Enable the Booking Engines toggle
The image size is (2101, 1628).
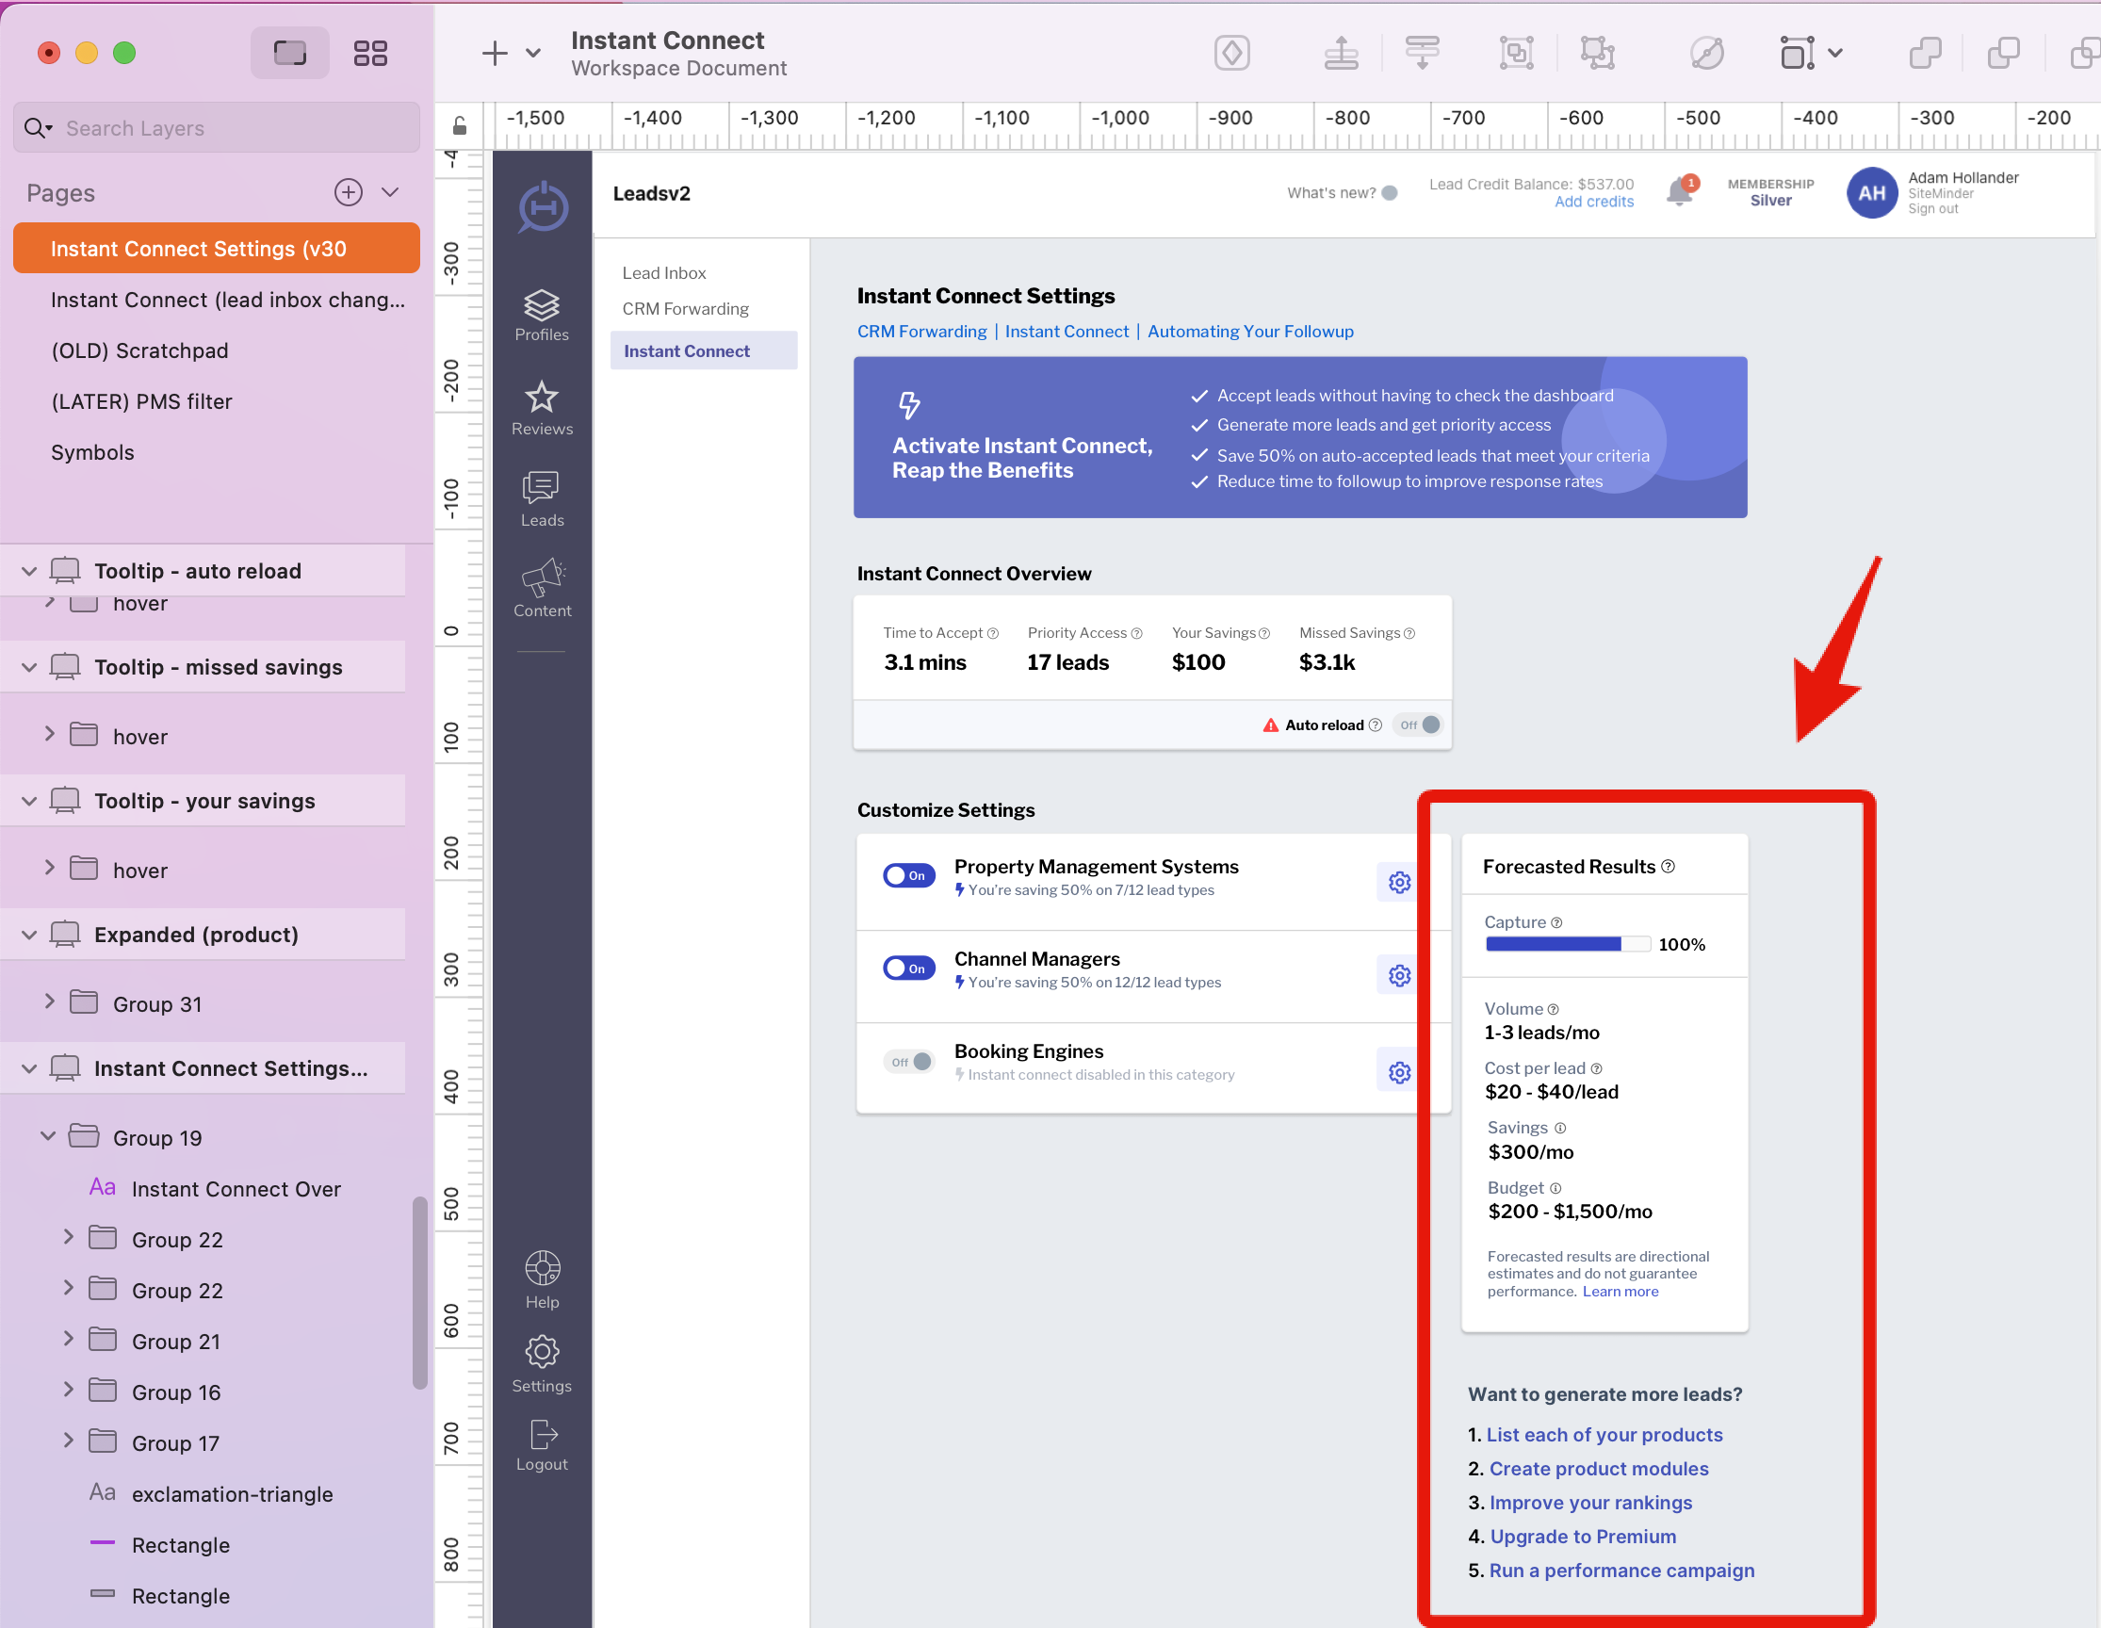pos(908,1061)
